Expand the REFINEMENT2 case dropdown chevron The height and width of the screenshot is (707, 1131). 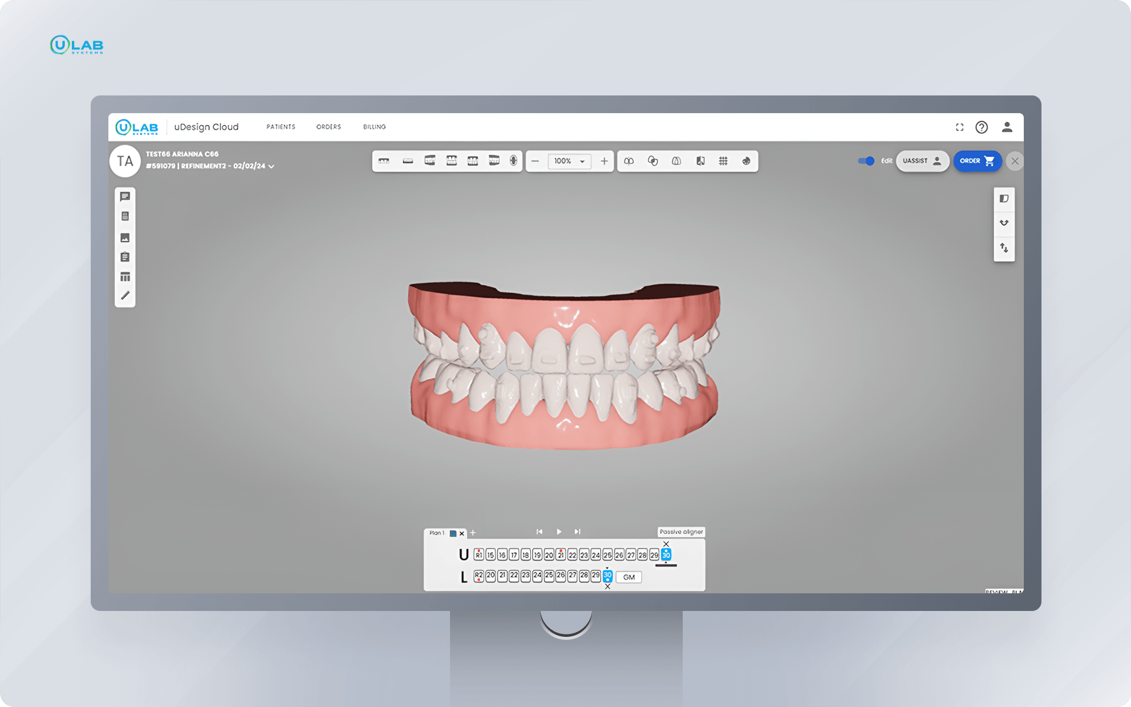tap(272, 167)
